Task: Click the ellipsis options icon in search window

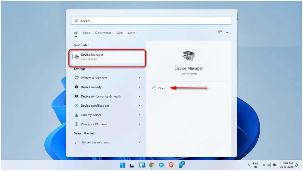Action: point(228,32)
